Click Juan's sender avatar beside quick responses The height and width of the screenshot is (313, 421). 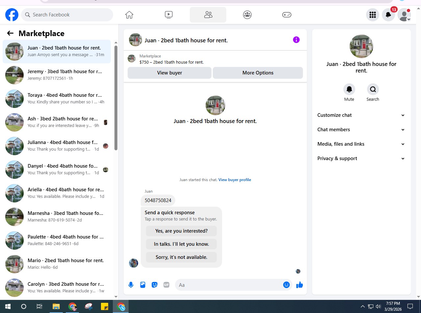(x=134, y=263)
